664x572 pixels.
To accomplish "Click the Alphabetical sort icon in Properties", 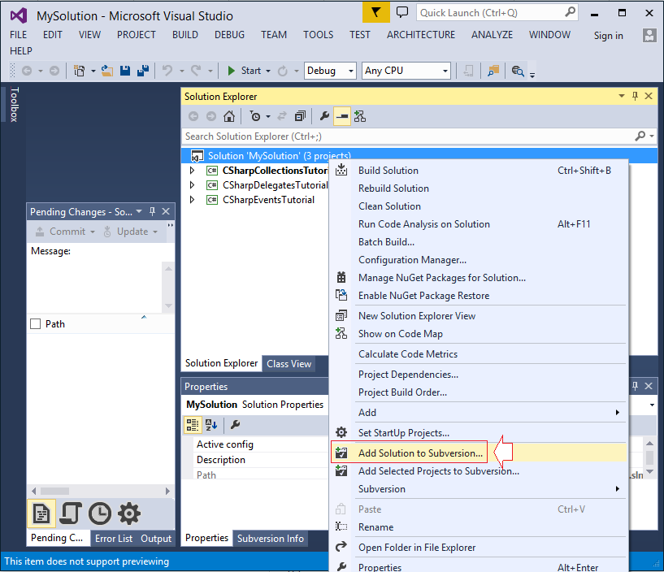I will click(210, 425).
